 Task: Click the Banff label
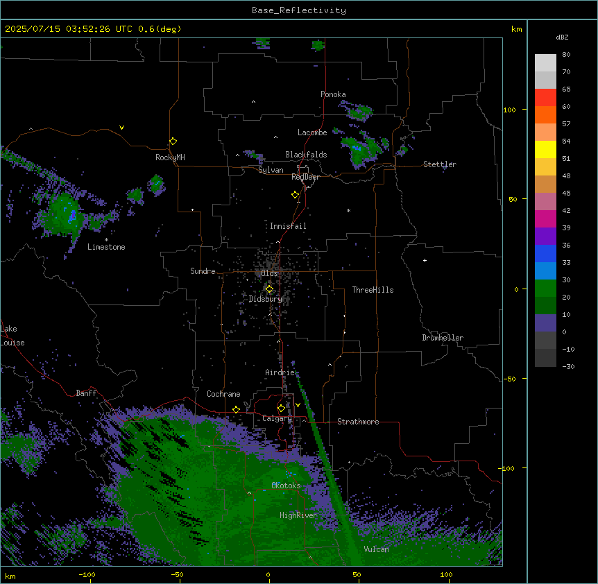pyautogui.click(x=86, y=393)
